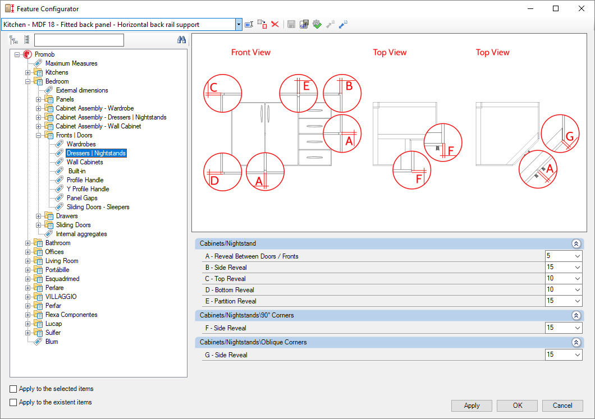Select the Sulfer tree item

(x=53, y=333)
